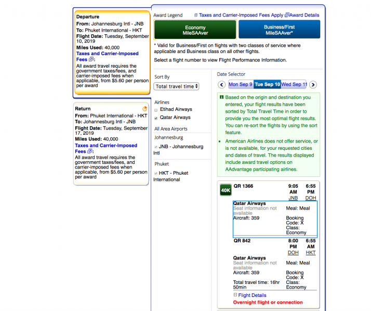Click the previous date arrow in Date Selector
This screenshot has width=371, height=311.
click(222, 84)
